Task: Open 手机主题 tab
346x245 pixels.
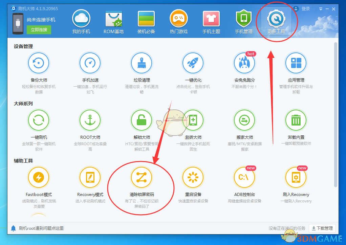Action: pos(211,22)
